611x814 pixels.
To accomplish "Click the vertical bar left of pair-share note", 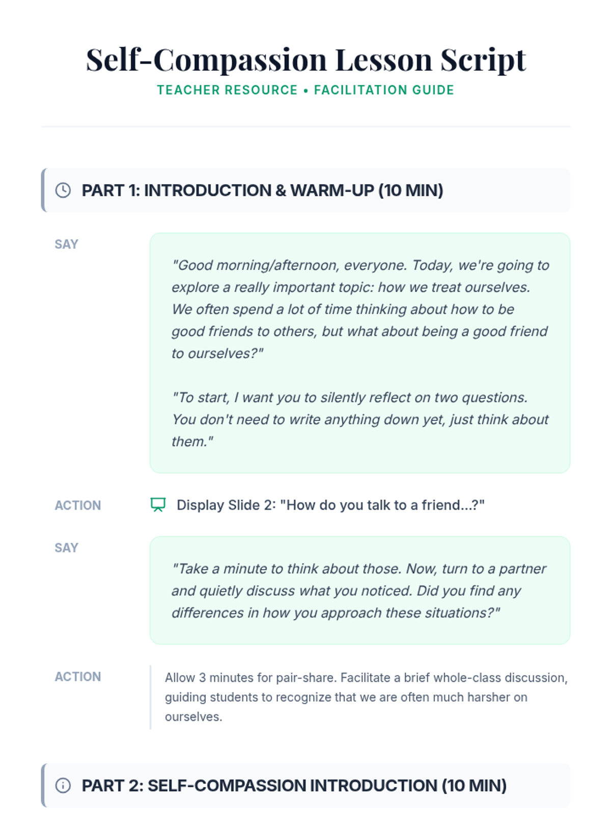I will pyautogui.click(x=151, y=697).
